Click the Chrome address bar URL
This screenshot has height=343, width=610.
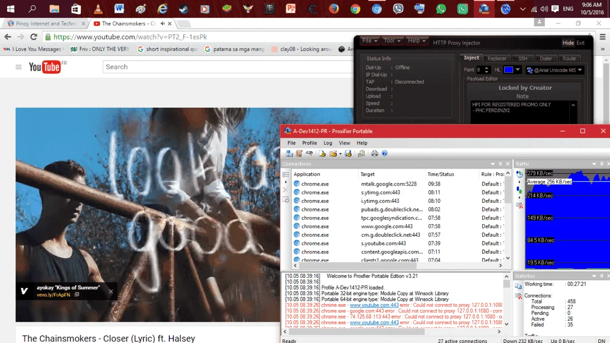pyautogui.click(x=130, y=37)
